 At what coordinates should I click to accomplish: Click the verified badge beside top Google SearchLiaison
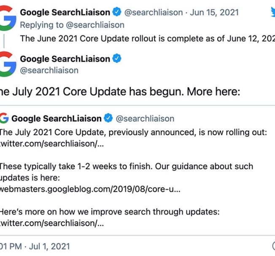point(117,12)
